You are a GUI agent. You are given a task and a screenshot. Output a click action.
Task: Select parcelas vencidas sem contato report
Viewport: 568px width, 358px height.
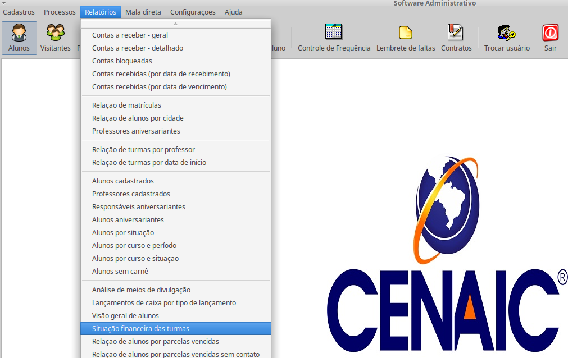click(x=176, y=354)
